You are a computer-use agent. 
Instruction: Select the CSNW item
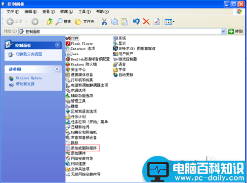pyautogui.click(x=72, y=38)
